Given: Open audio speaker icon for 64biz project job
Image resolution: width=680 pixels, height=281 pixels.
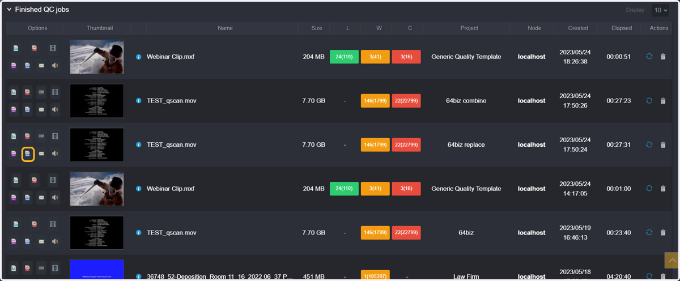Looking at the screenshot, I should [x=55, y=241].
